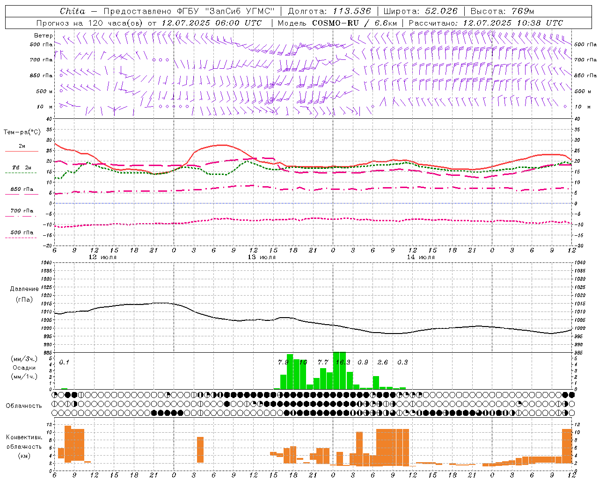Click the "Конвективн." convective cloud label
This screenshot has width=599, height=479.
pyautogui.click(x=24, y=437)
